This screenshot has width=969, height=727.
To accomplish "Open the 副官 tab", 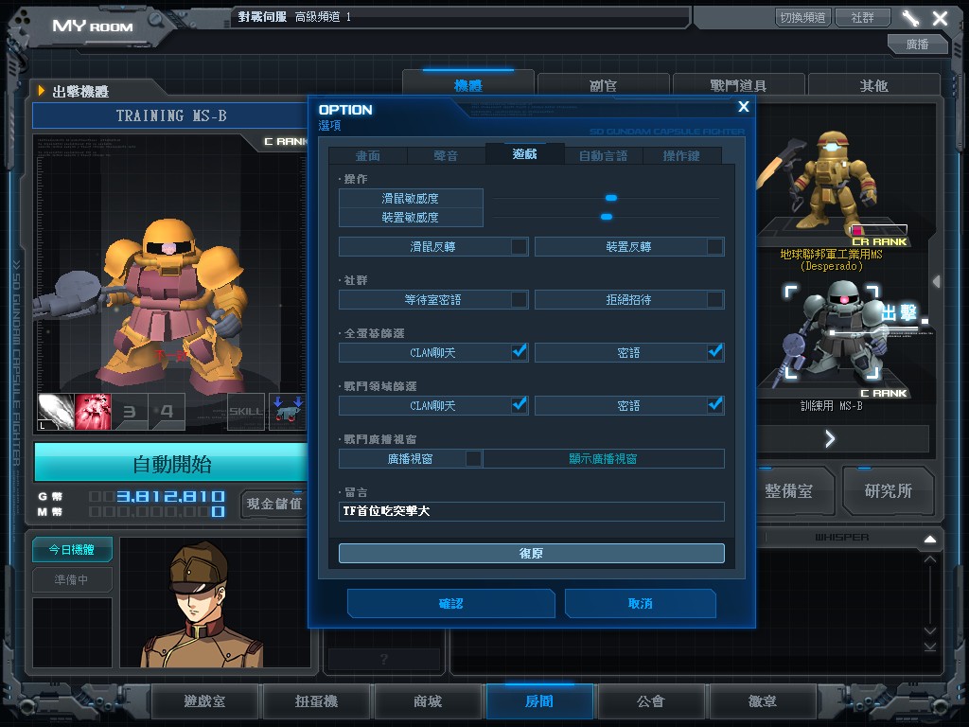I will [x=603, y=85].
